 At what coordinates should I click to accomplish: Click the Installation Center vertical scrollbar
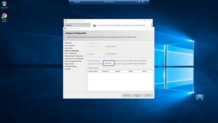pyautogui.click(x=152, y=25)
